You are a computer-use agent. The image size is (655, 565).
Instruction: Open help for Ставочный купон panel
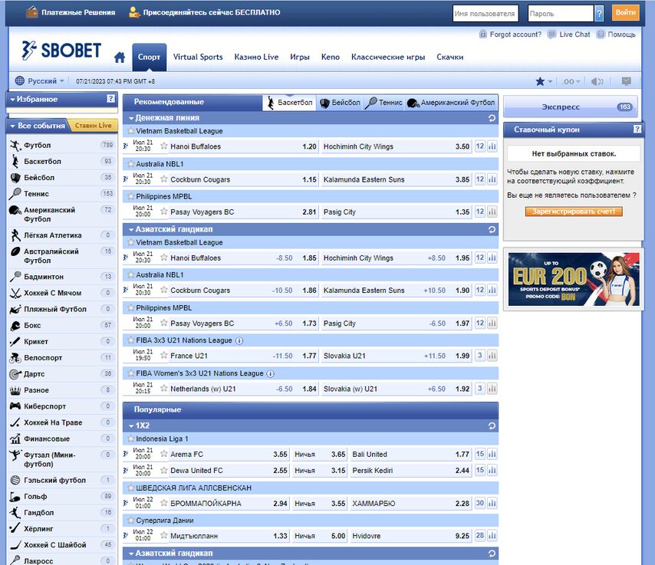point(637,129)
